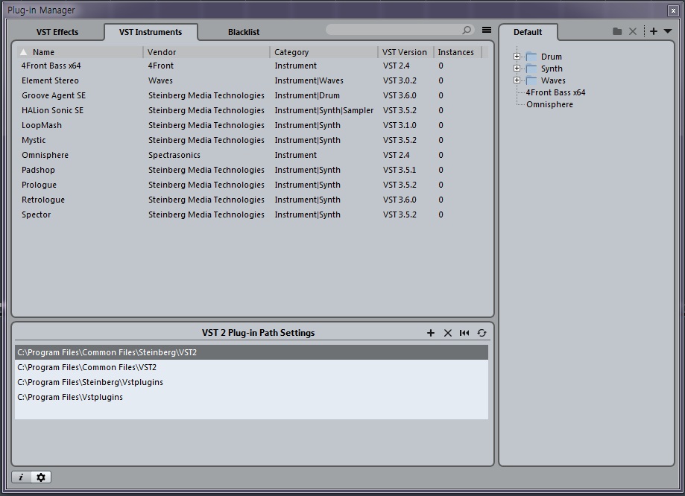
Task: Expand the Synth folder
Action: pos(517,68)
